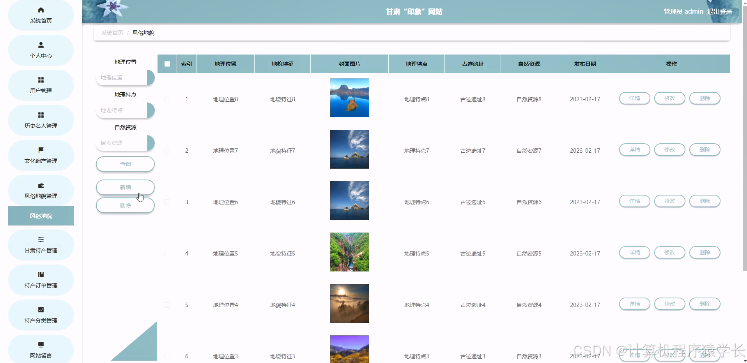This screenshot has height=363, width=747.
Task: Expand the 文化遗产管理 sidebar menu
Action: [x=41, y=155]
